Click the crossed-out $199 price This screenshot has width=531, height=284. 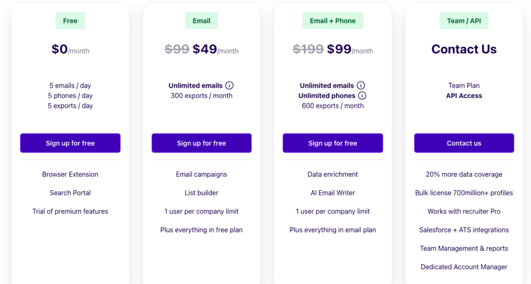[308, 49]
